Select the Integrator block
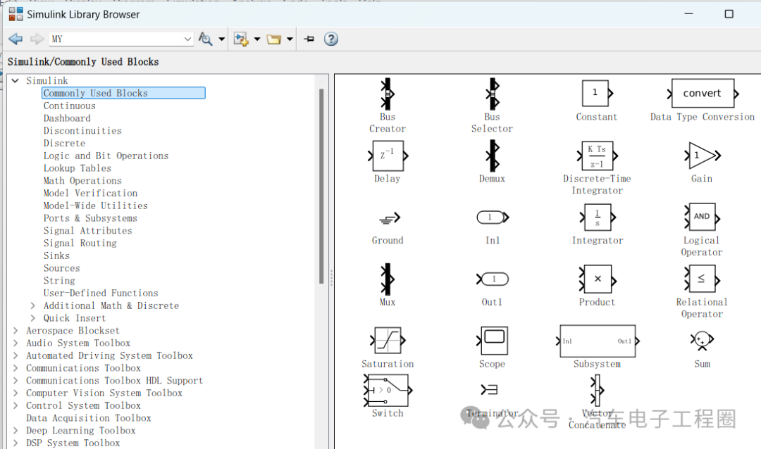This screenshot has width=761, height=449. pyautogui.click(x=598, y=217)
